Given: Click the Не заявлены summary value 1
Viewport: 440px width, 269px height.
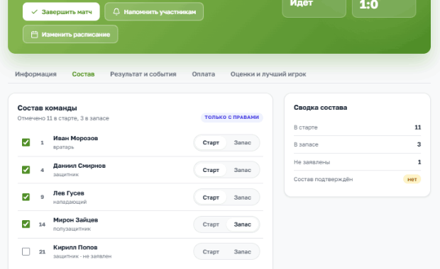Looking at the screenshot, I should [419, 162].
